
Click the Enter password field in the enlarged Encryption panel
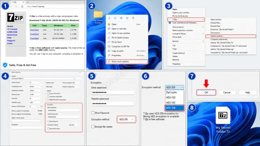tap(112, 92)
